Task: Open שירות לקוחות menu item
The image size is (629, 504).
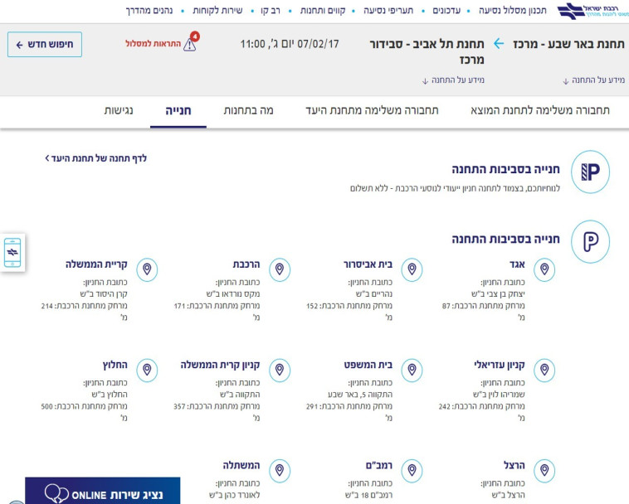Action: tap(217, 11)
